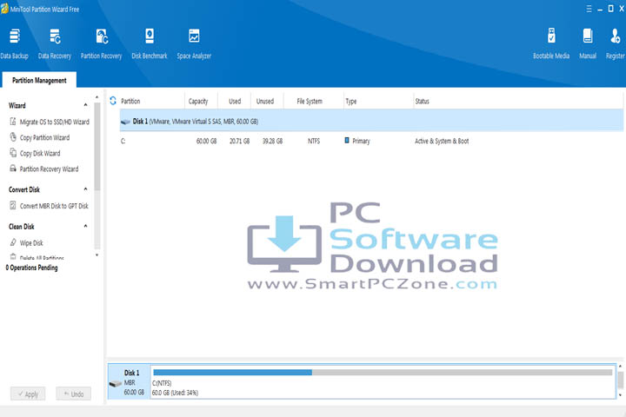Collapse the Wizard section
This screenshot has width=626, height=417.
[x=85, y=105]
